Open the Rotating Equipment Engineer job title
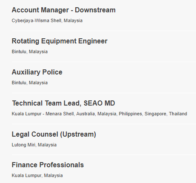Image resolution: width=196 pixels, height=183 pixels. 60,41
